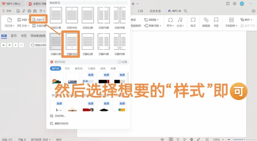
Task: Open the 文件 menu
Action: click(x=7, y=11)
